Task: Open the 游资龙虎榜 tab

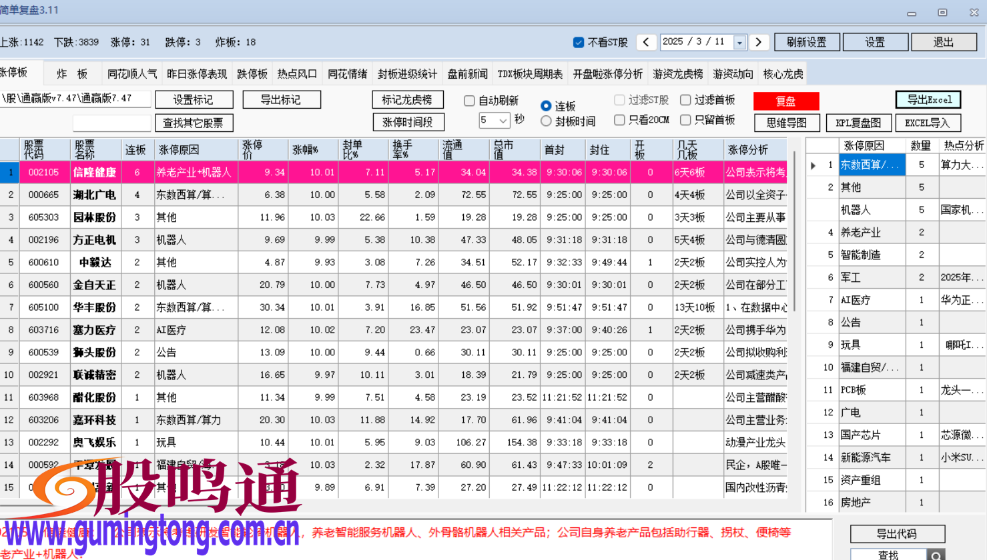Action: pyautogui.click(x=678, y=74)
